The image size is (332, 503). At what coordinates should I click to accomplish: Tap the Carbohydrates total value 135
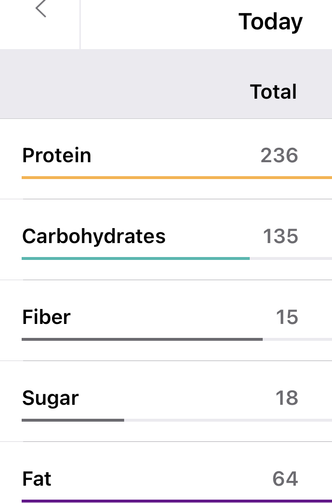click(280, 236)
